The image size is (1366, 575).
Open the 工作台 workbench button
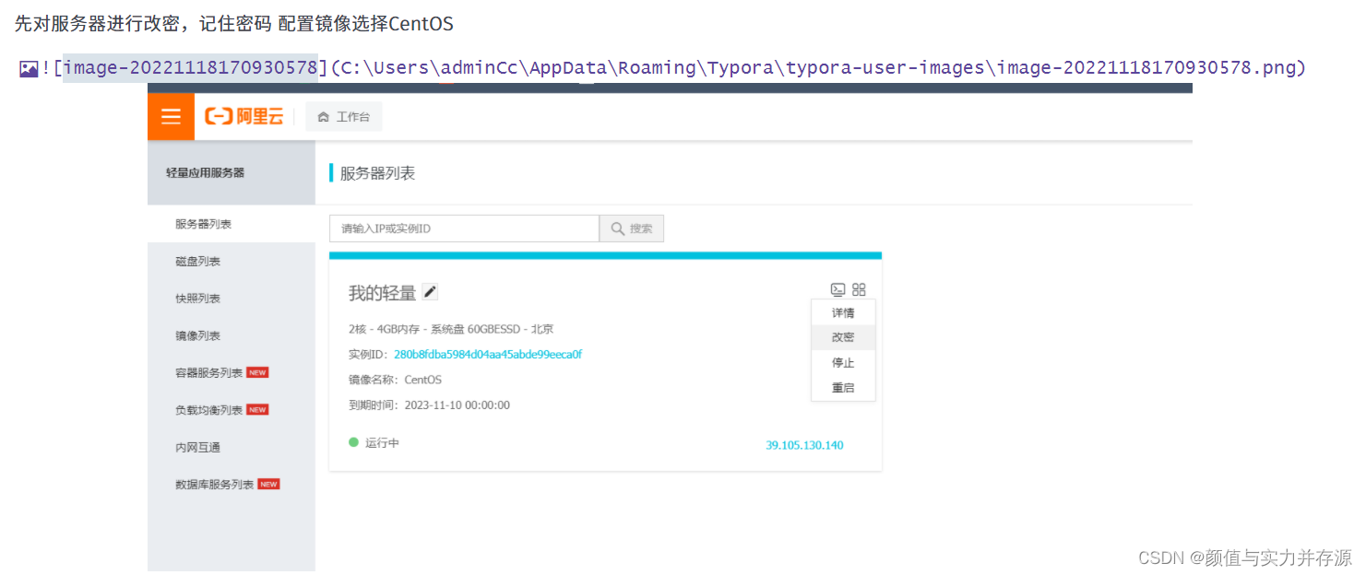[343, 117]
